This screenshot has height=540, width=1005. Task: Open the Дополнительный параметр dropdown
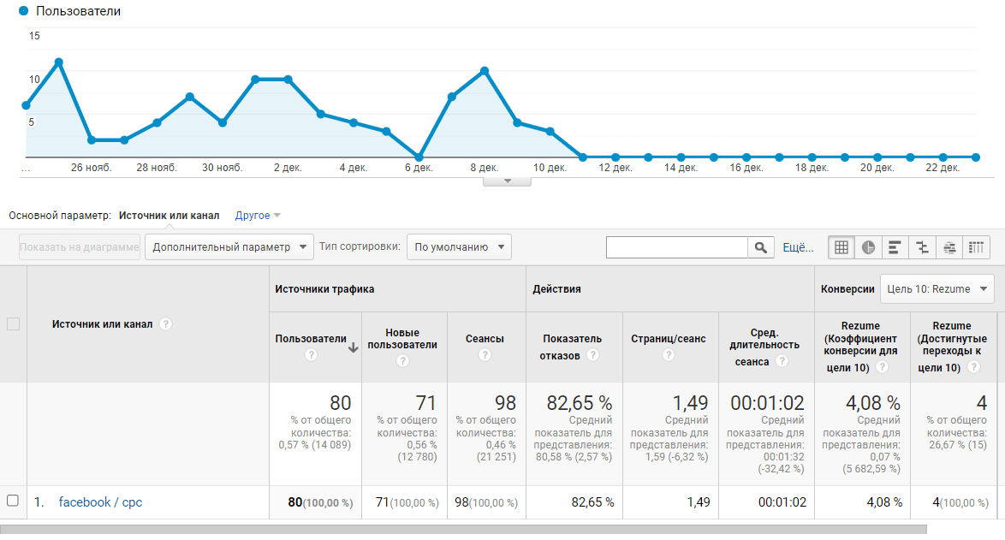[229, 247]
